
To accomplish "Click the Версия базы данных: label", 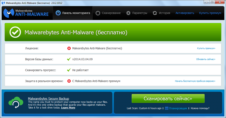I will pos(39,59).
